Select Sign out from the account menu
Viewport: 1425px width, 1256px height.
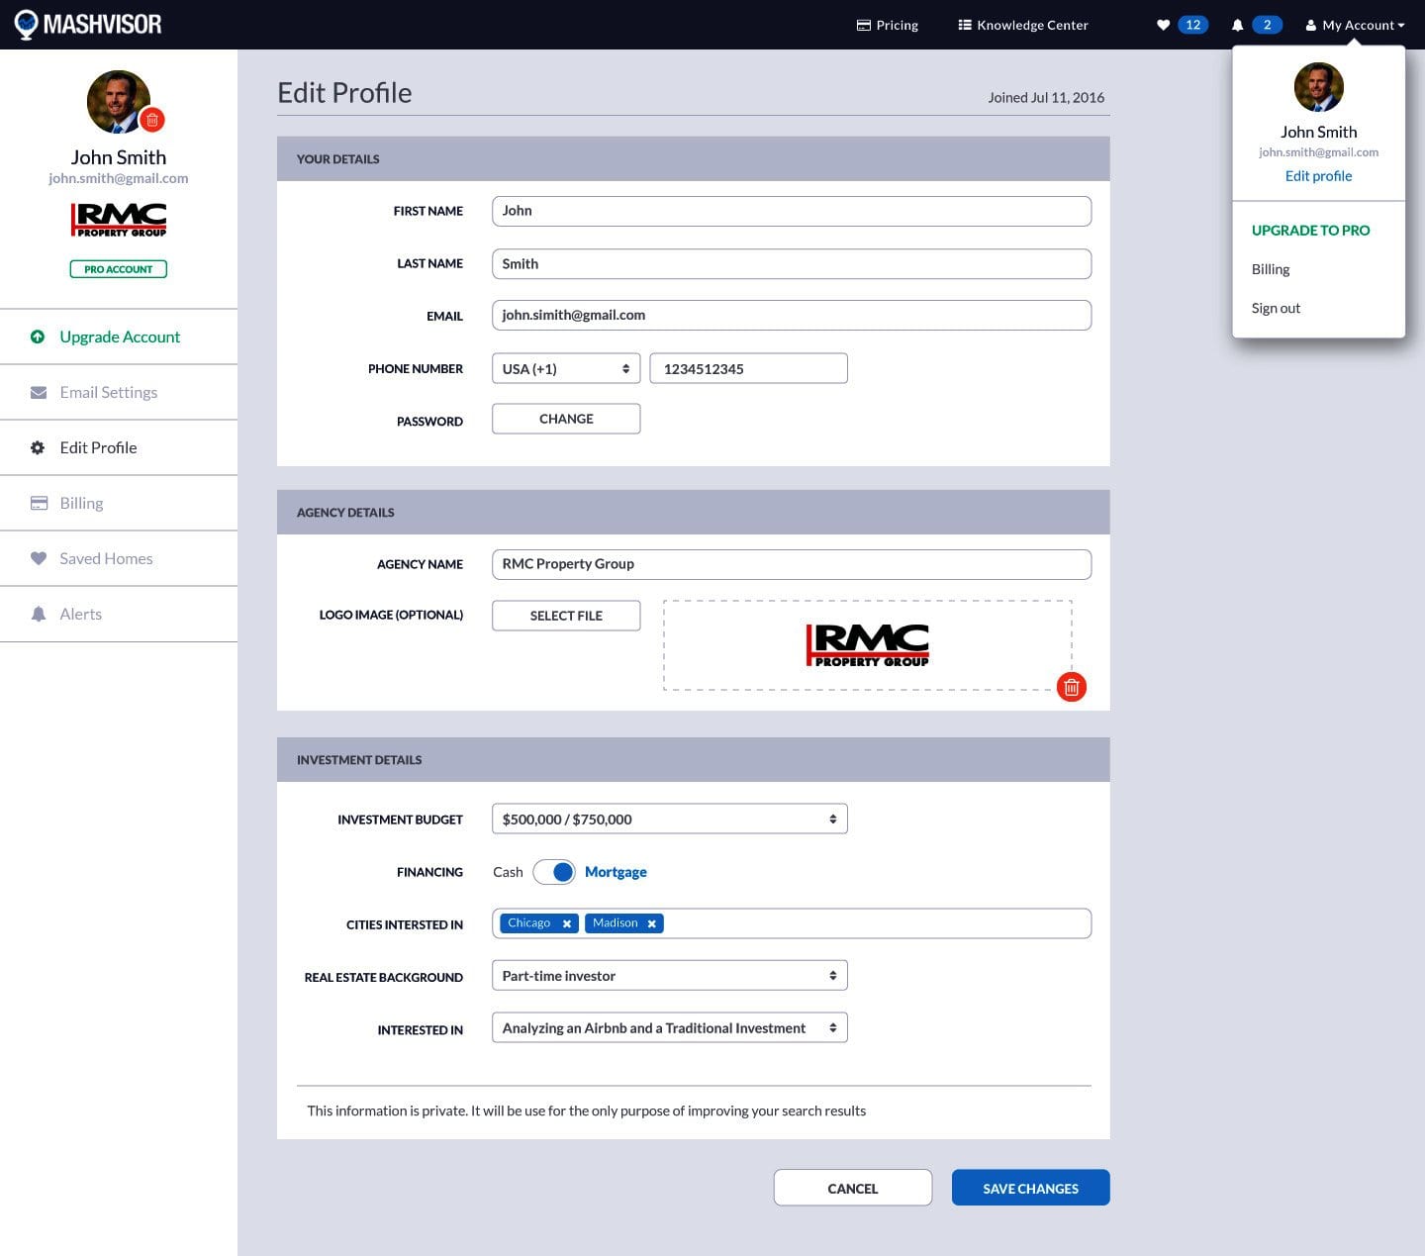tap(1276, 308)
